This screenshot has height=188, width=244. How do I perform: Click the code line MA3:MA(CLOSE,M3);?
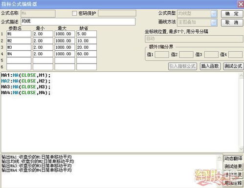[26, 87]
